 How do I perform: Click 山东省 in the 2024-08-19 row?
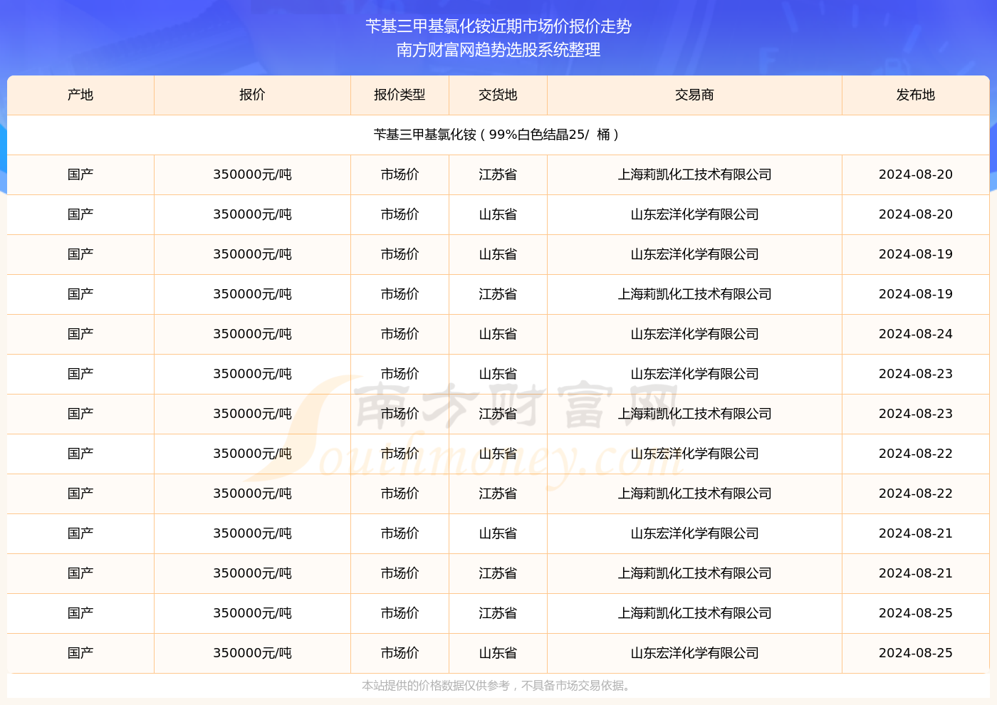[x=498, y=254]
